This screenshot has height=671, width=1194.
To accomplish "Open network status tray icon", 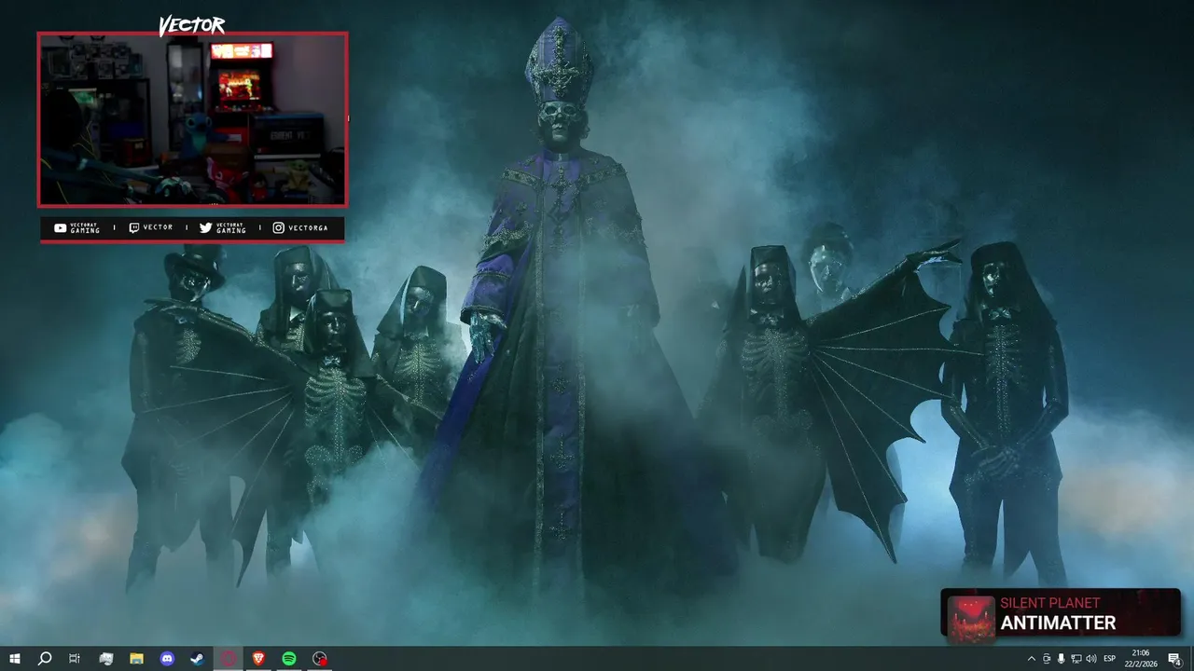I will [1076, 659].
